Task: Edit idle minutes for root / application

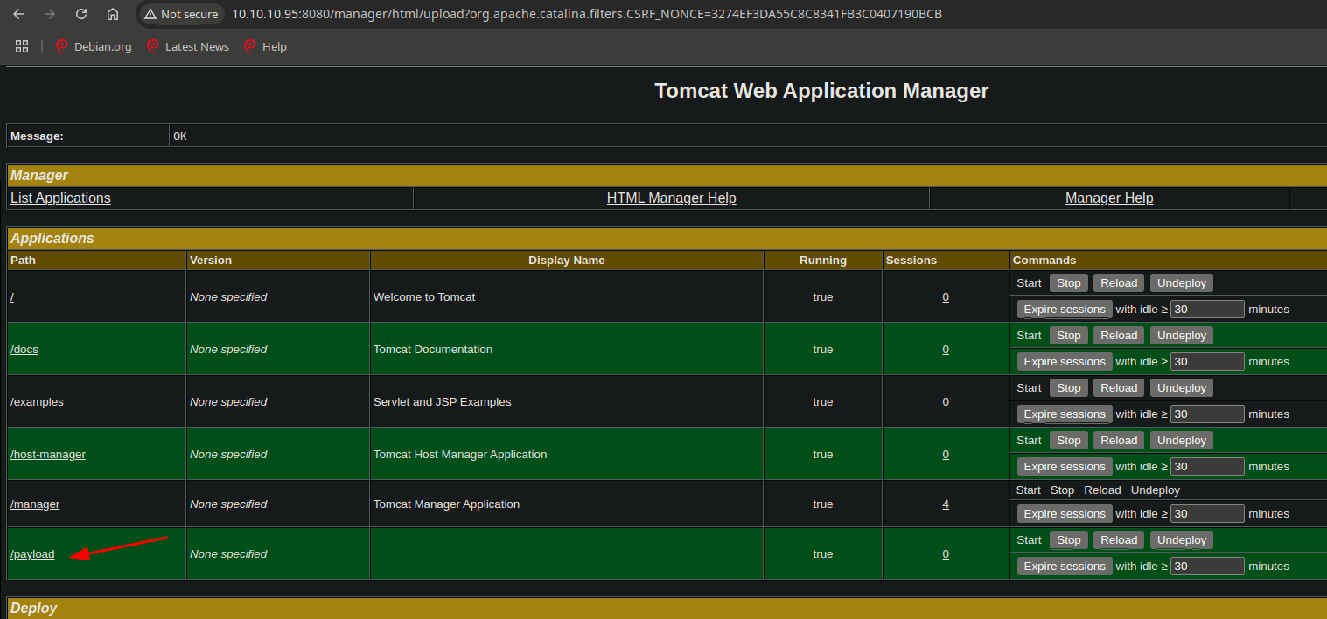Action: [x=1207, y=309]
